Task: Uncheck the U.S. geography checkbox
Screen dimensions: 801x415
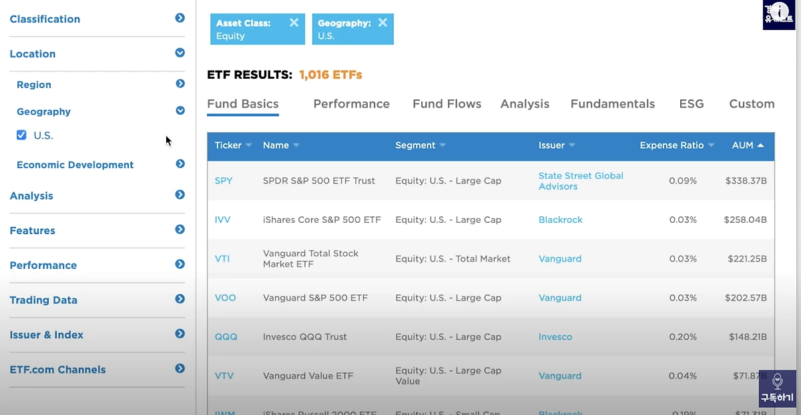Action: 21,135
